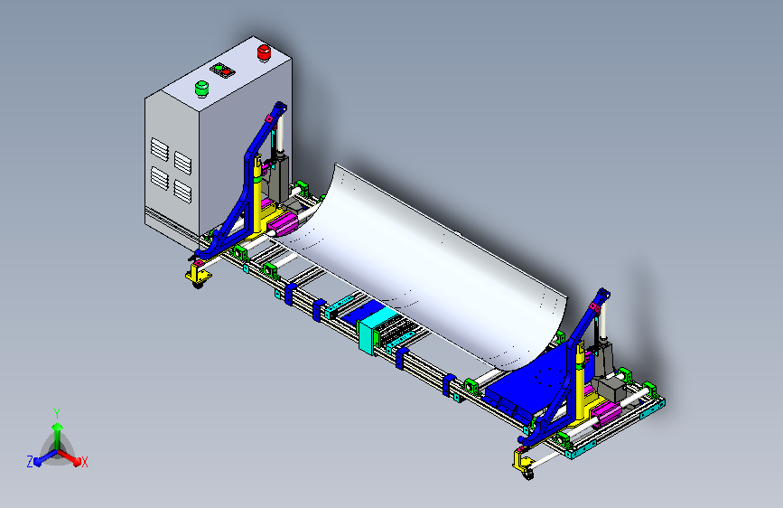The image size is (783, 508).
Task: Click the red X axis of the triad
Action: (71, 457)
